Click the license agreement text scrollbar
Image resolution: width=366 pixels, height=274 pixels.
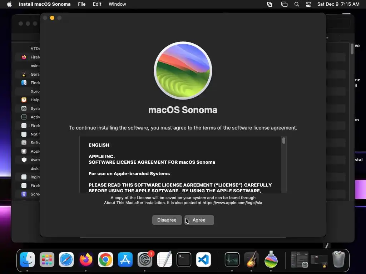283,141
